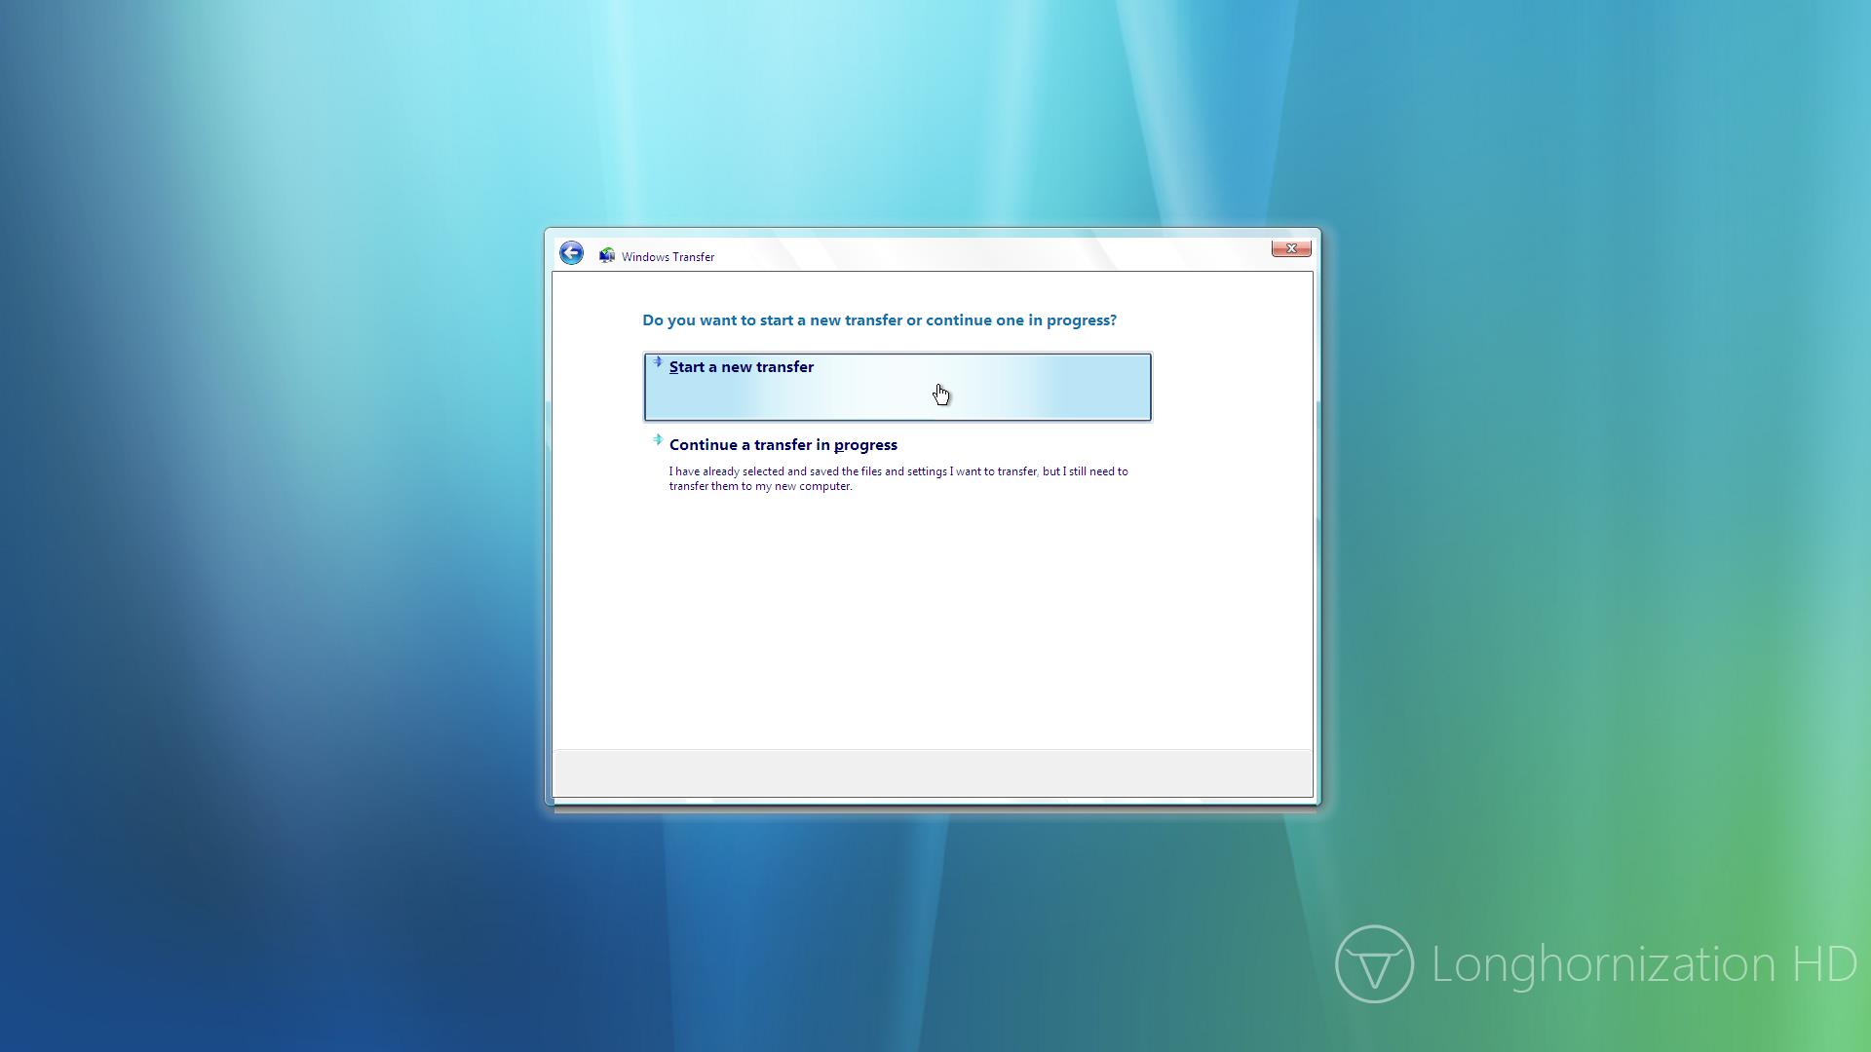Click the second line 'transfer them to my new computer'
The image size is (1871, 1052).
760,486
